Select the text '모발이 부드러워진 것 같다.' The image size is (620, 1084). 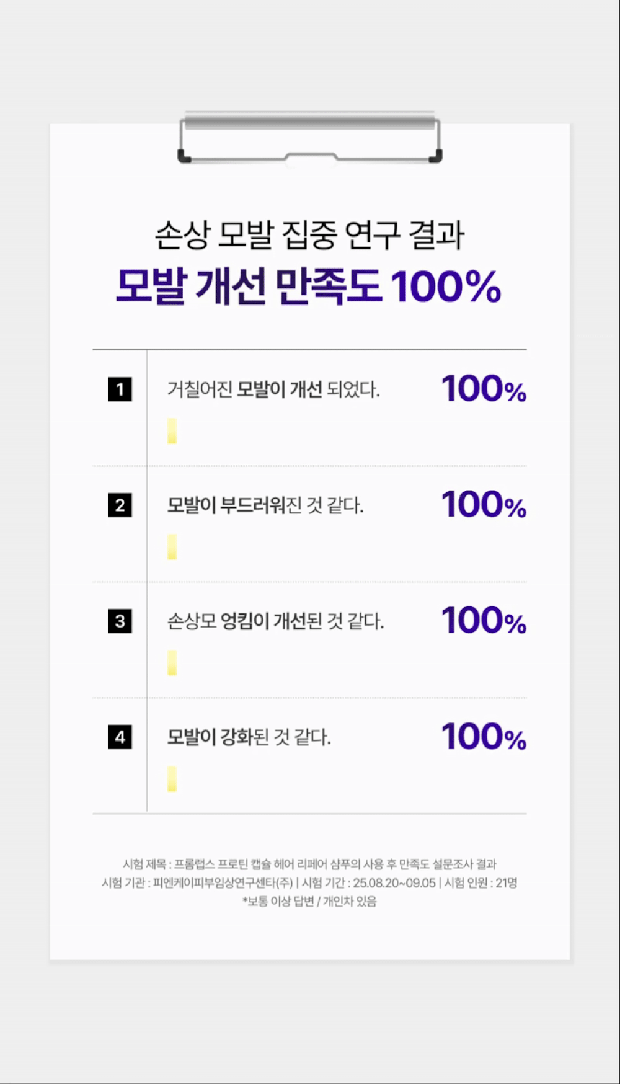coord(265,505)
